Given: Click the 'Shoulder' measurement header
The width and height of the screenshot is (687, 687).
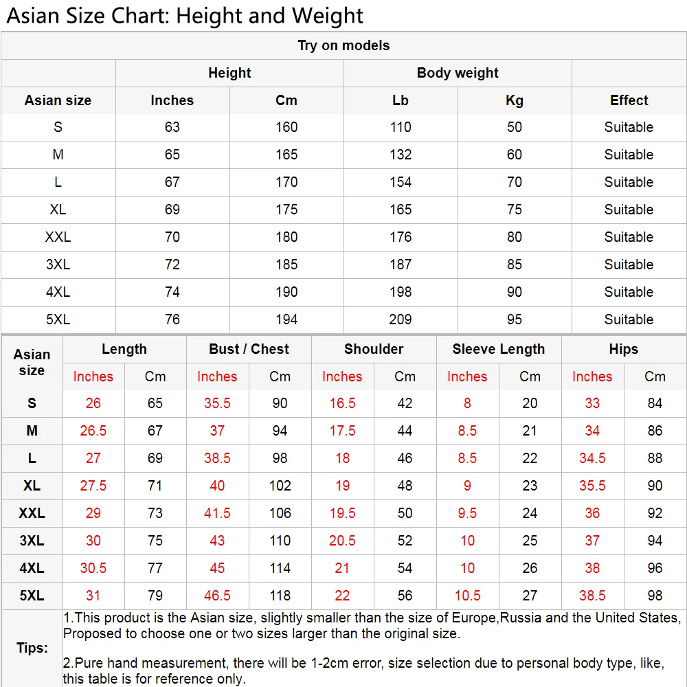Looking at the screenshot, I should [x=374, y=349].
